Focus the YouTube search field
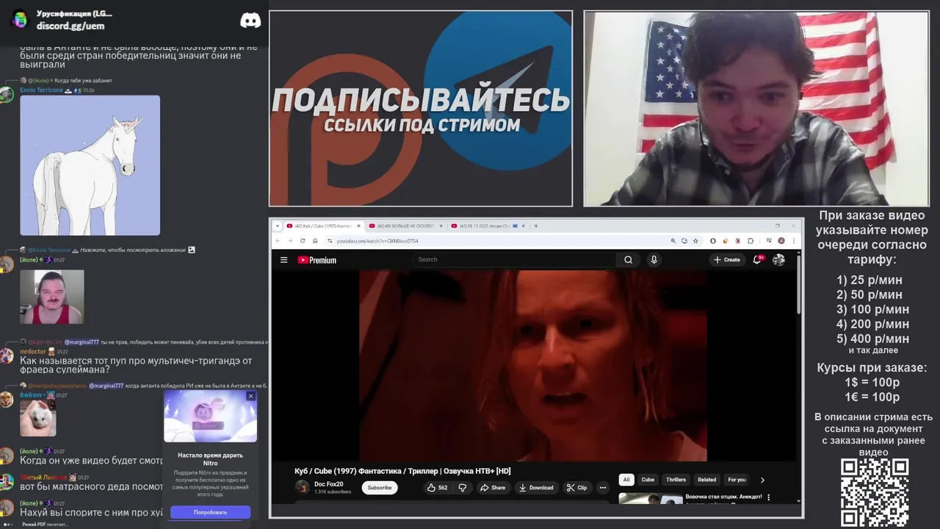 [x=514, y=259]
